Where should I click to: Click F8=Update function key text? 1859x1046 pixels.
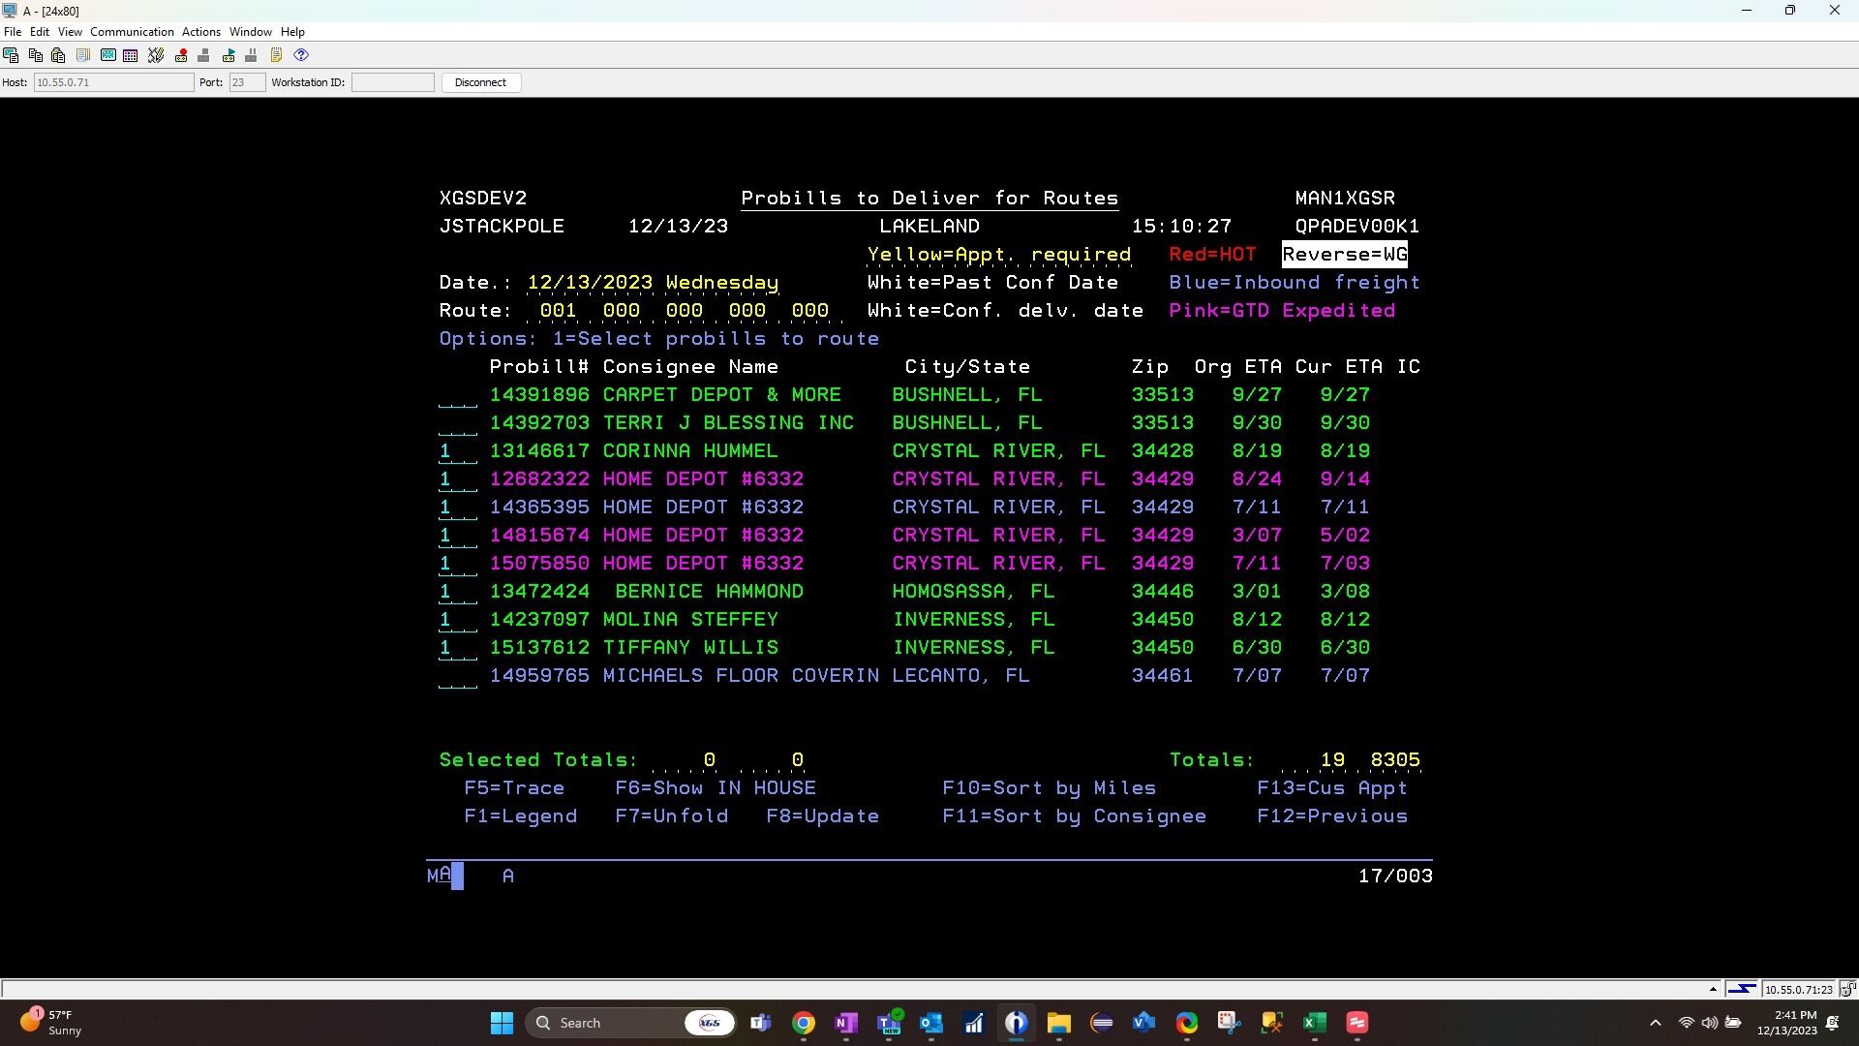pos(822,816)
